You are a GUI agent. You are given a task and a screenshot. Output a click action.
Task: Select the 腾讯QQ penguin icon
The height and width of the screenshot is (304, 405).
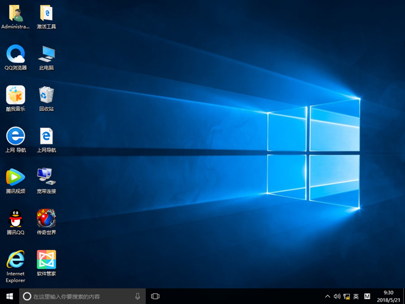point(15,218)
